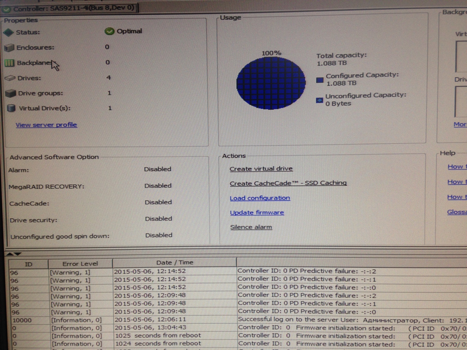This screenshot has width=467, height=350.
Task: Click Silence alarm action
Action: tap(251, 227)
